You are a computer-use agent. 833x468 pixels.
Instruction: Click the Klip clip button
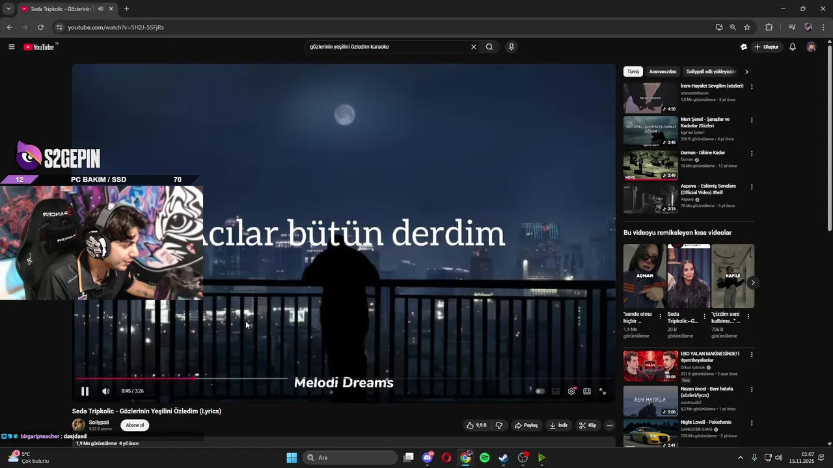tap(588, 425)
